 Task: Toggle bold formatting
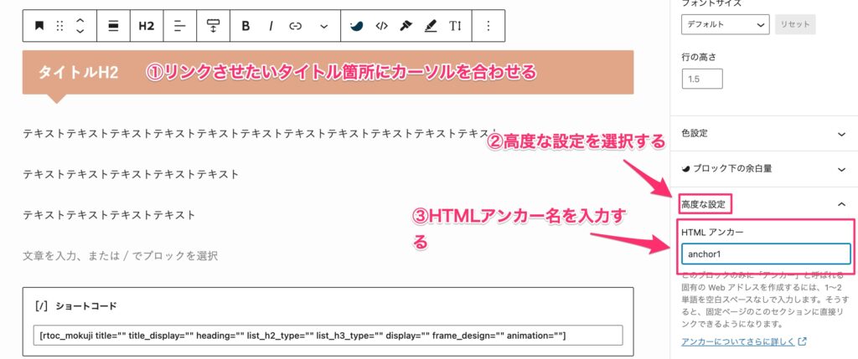pyautogui.click(x=246, y=26)
